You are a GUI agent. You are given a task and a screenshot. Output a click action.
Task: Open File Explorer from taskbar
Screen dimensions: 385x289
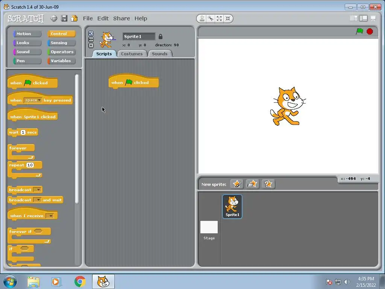(x=33, y=281)
